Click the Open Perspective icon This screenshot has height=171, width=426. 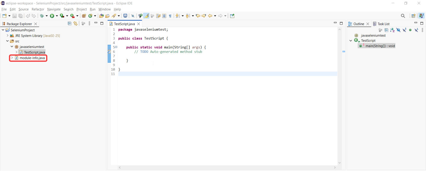[x=414, y=16]
